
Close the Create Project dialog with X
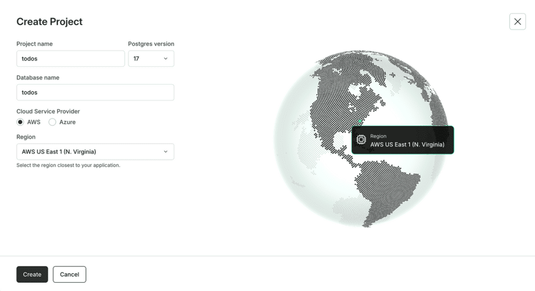517,21
